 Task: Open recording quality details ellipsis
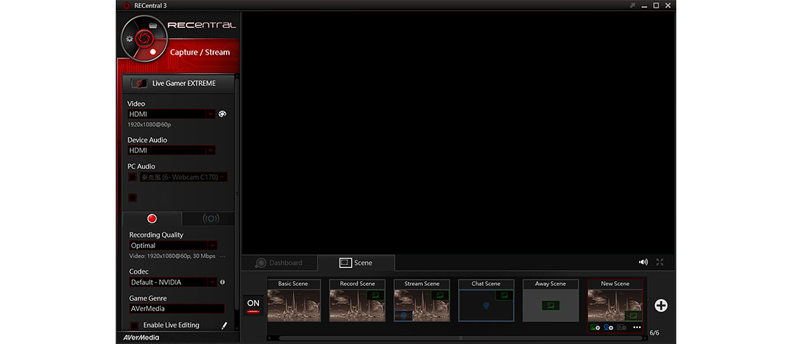coord(222,256)
